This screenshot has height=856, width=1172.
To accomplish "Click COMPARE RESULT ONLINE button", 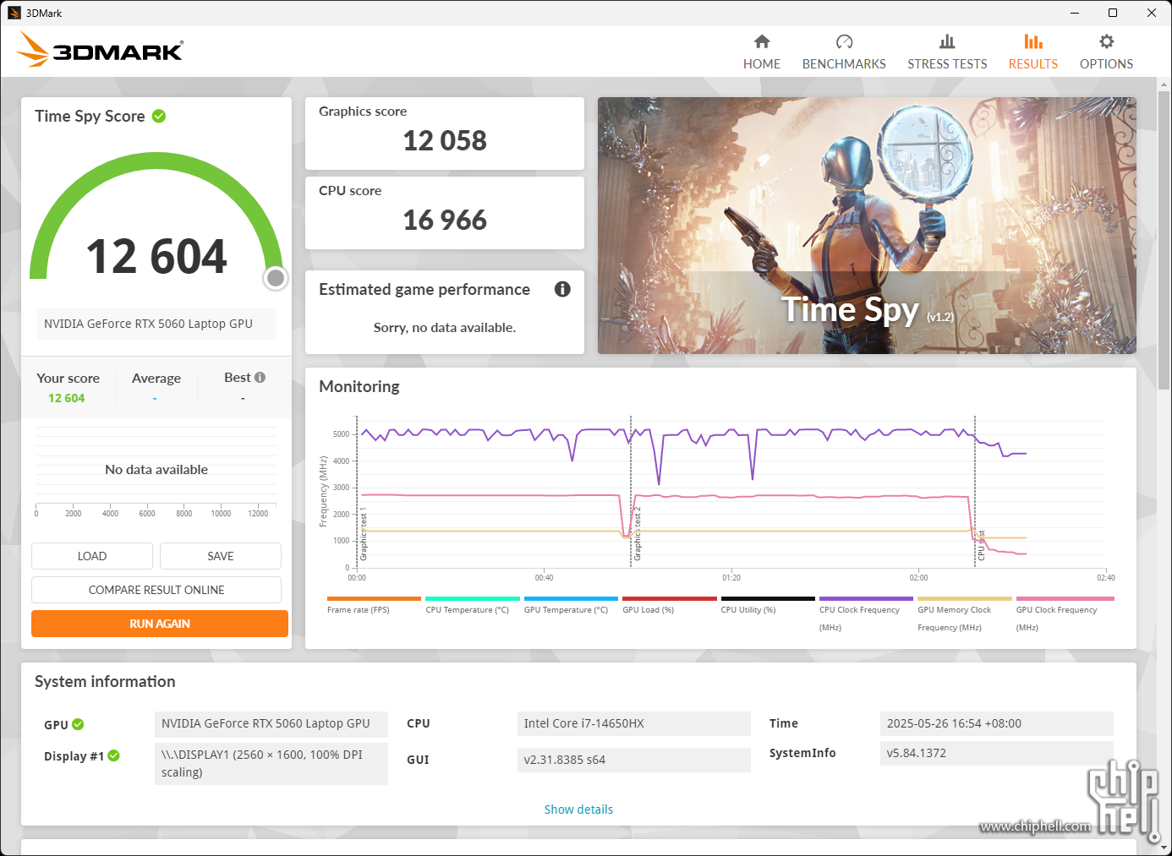I will (x=156, y=590).
